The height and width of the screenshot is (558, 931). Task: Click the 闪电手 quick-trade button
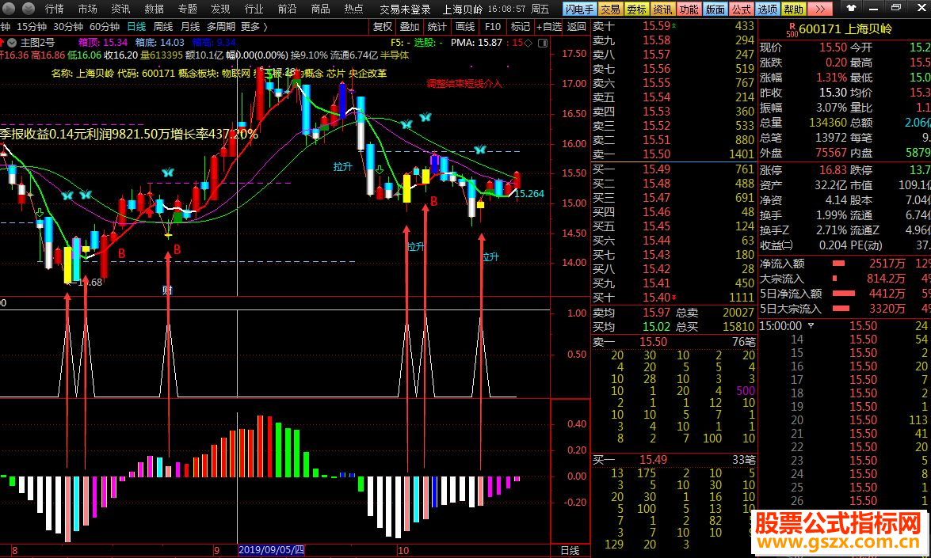pyautogui.click(x=579, y=9)
